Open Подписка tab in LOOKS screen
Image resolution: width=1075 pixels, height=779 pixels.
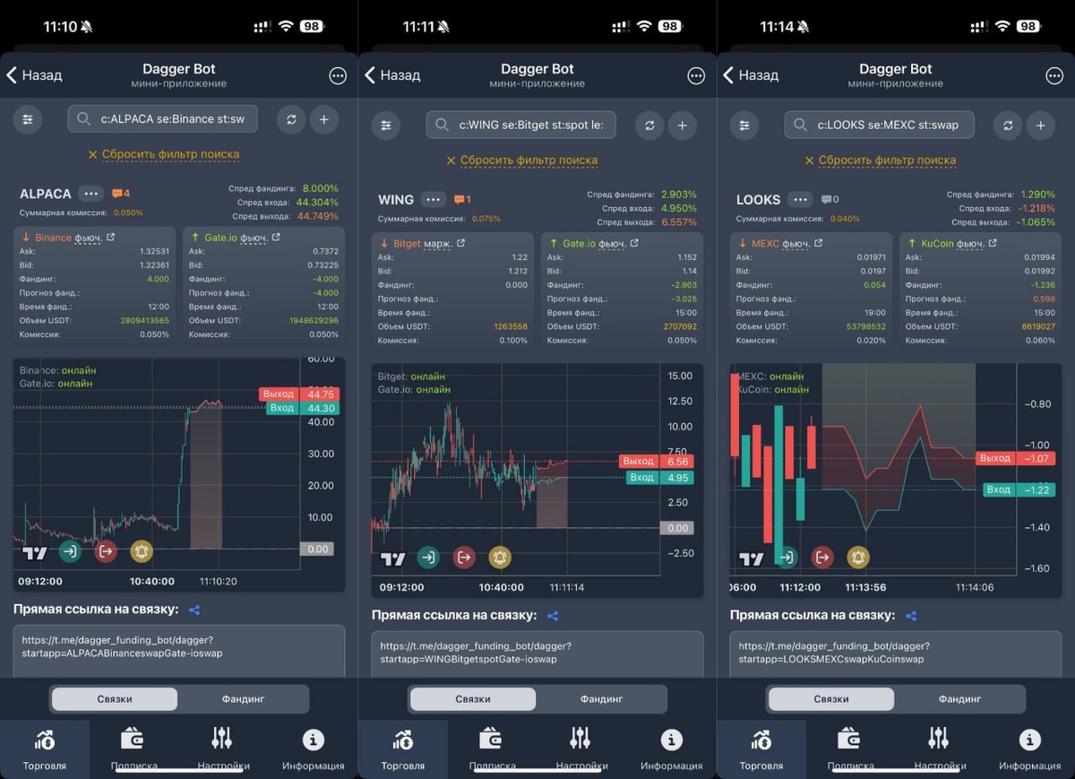(x=851, y=749)
